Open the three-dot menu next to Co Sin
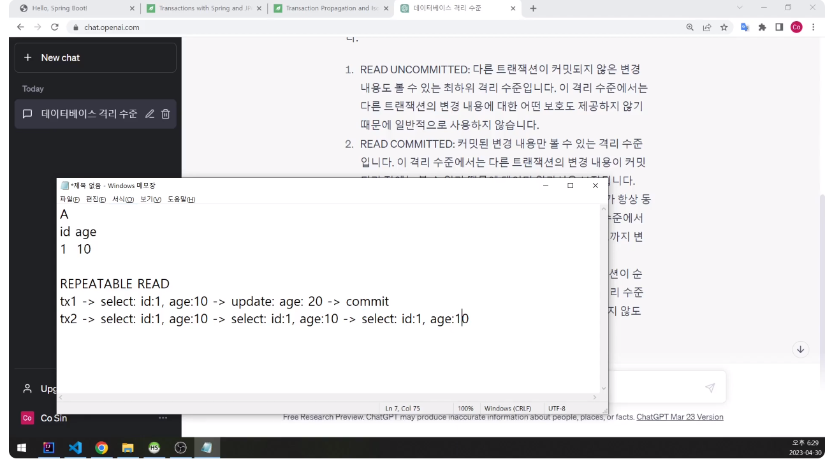Image resolution: width=825 pixels, height=459 pixels. [163, 418]
